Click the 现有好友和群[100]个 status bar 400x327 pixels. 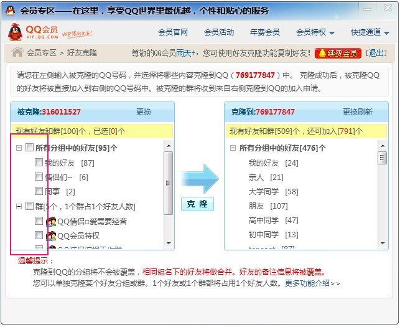click(x=92, y=131)
